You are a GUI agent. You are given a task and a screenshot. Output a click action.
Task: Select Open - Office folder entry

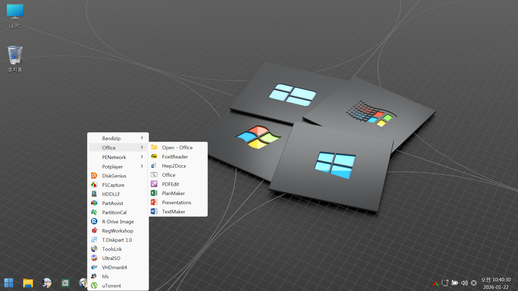(x=177, y=147)
